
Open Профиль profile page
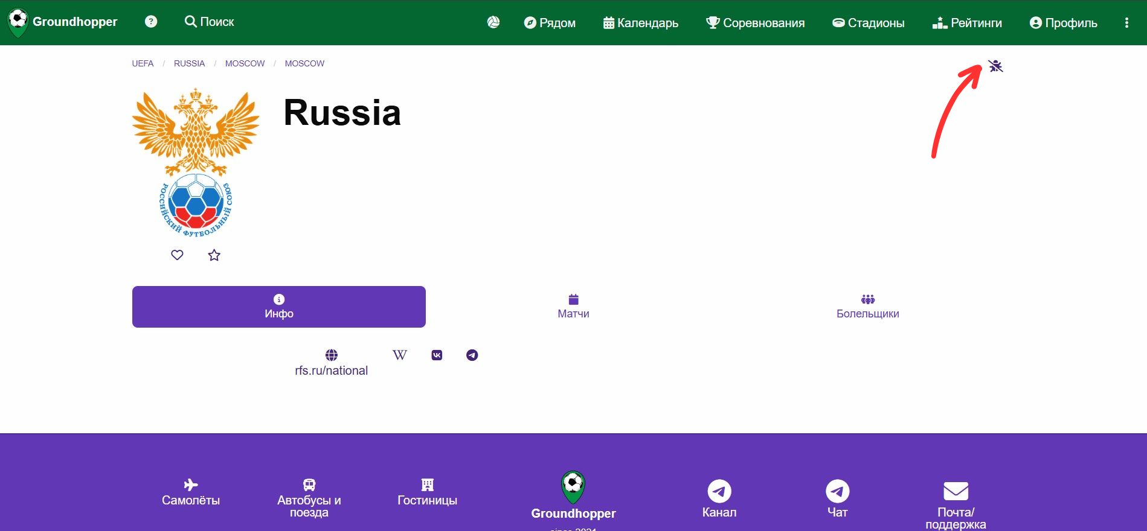(1063, 23)
